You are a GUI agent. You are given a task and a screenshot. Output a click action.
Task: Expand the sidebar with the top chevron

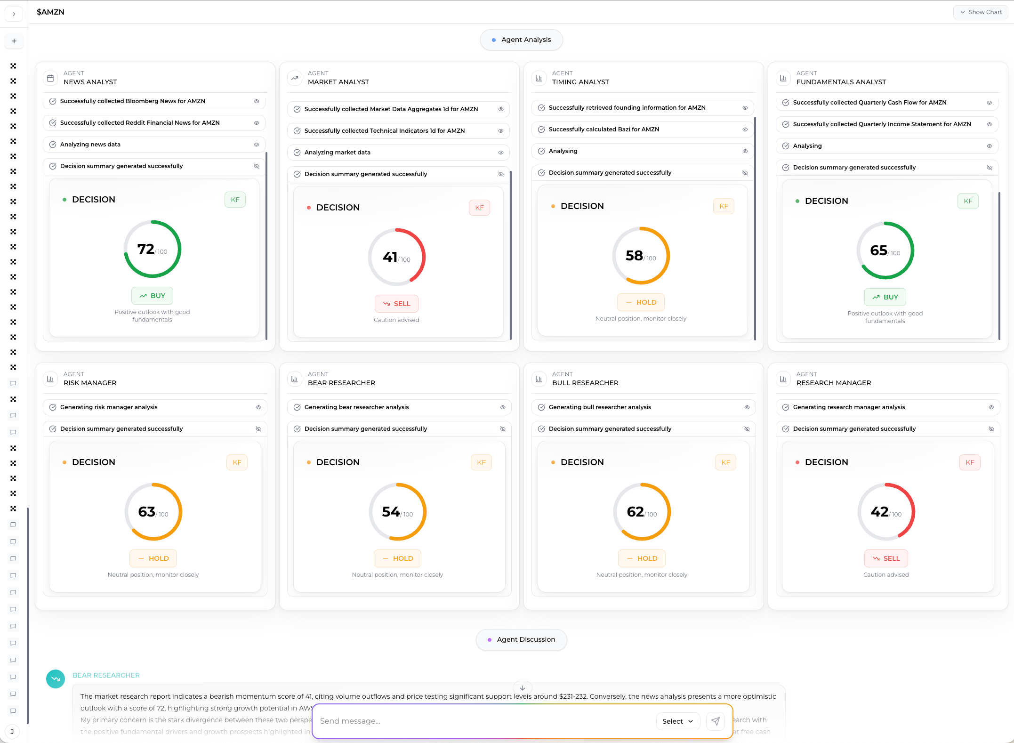(x=14, y=14)
